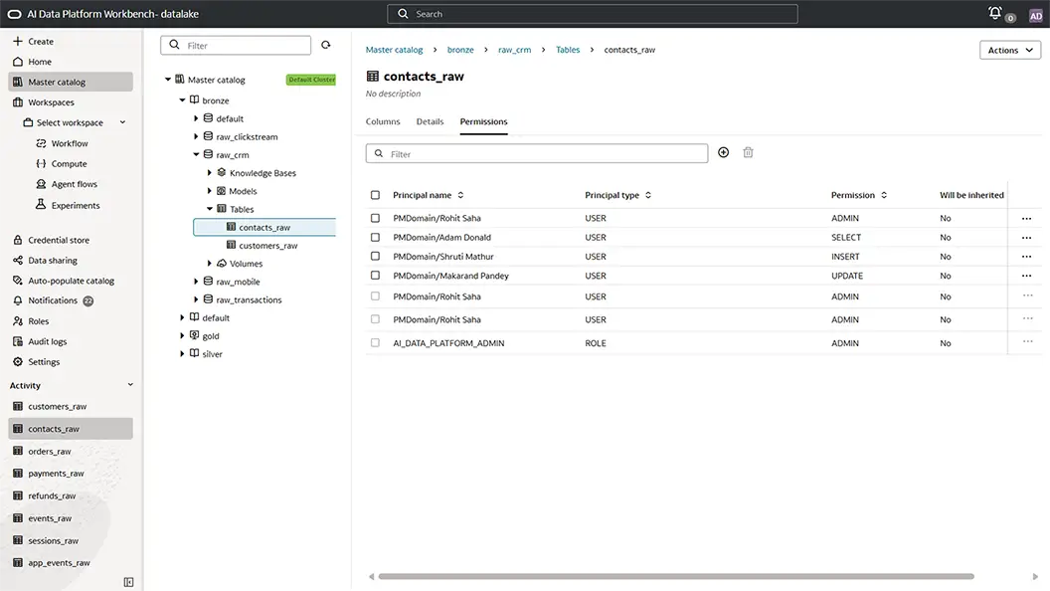Click the global Search field
1050x591 pixels.
coord(592,14)
